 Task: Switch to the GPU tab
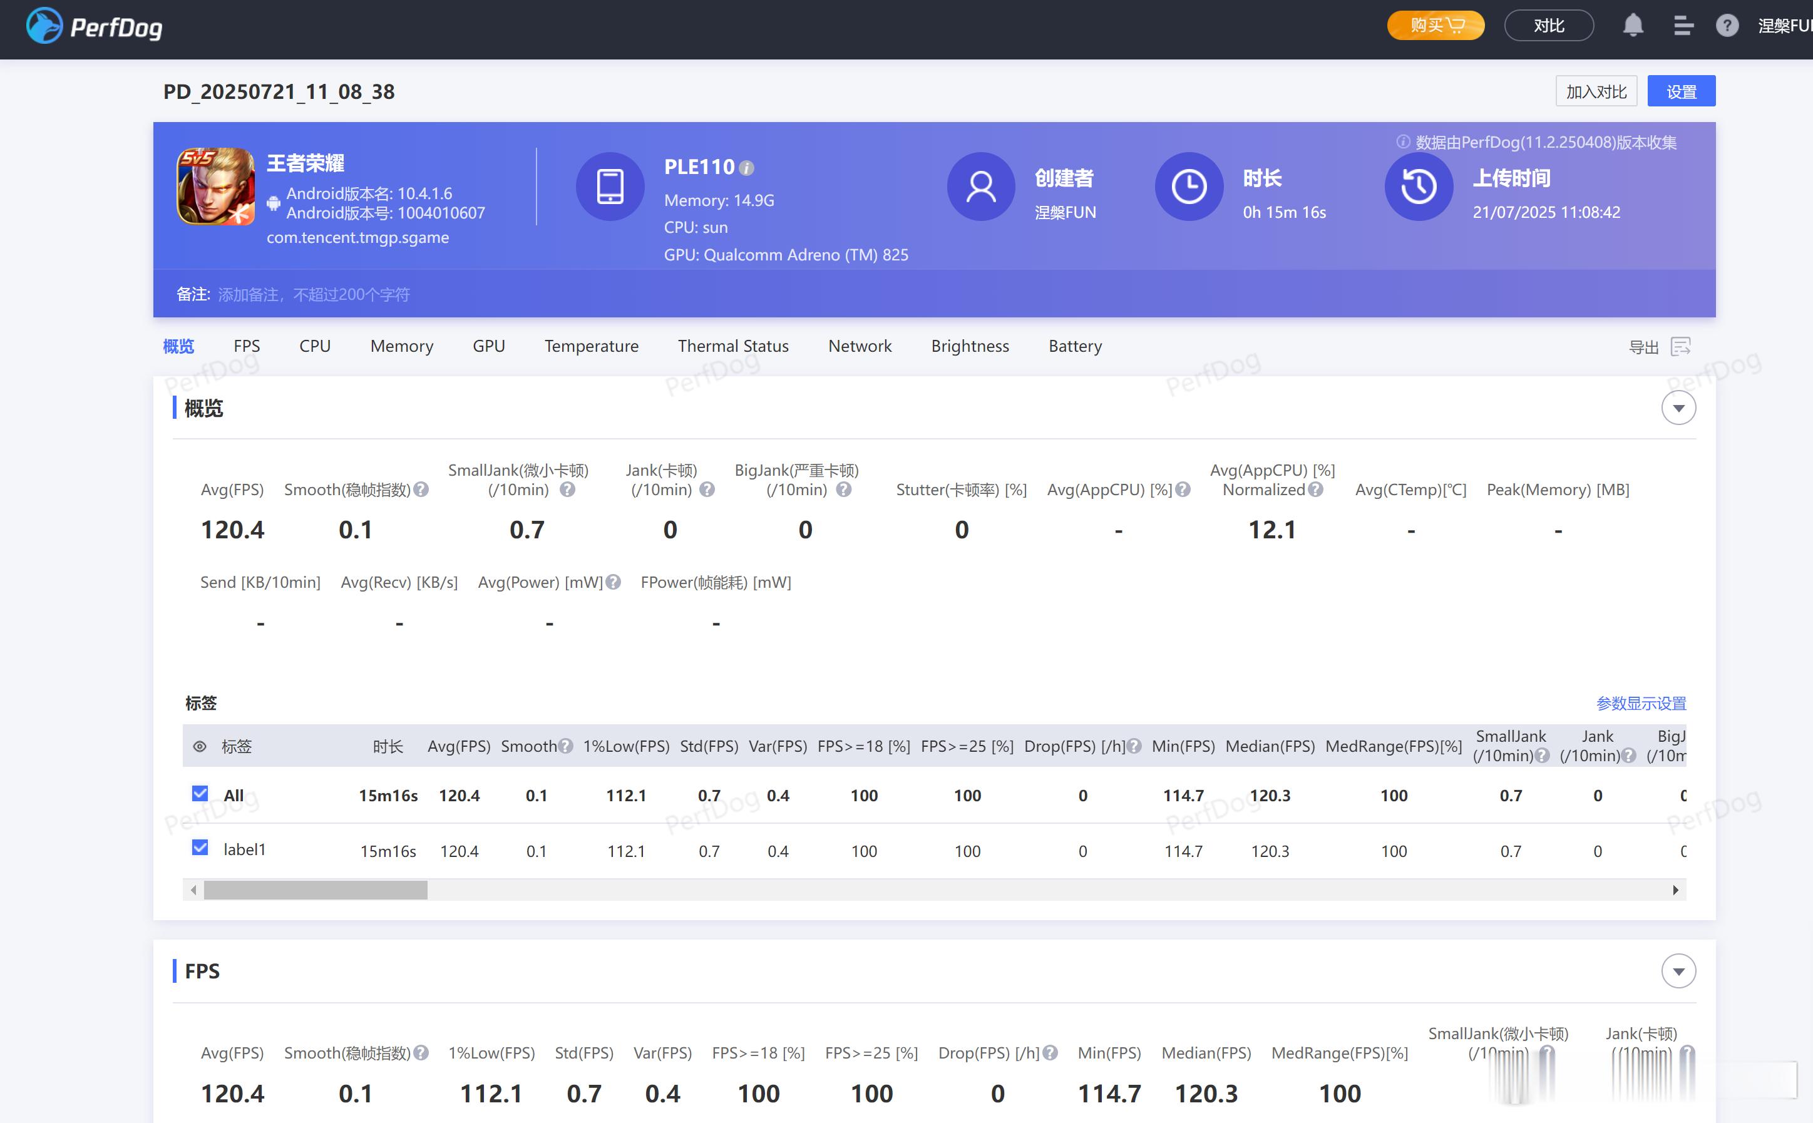pyautogui.click(x=489, y=346)
